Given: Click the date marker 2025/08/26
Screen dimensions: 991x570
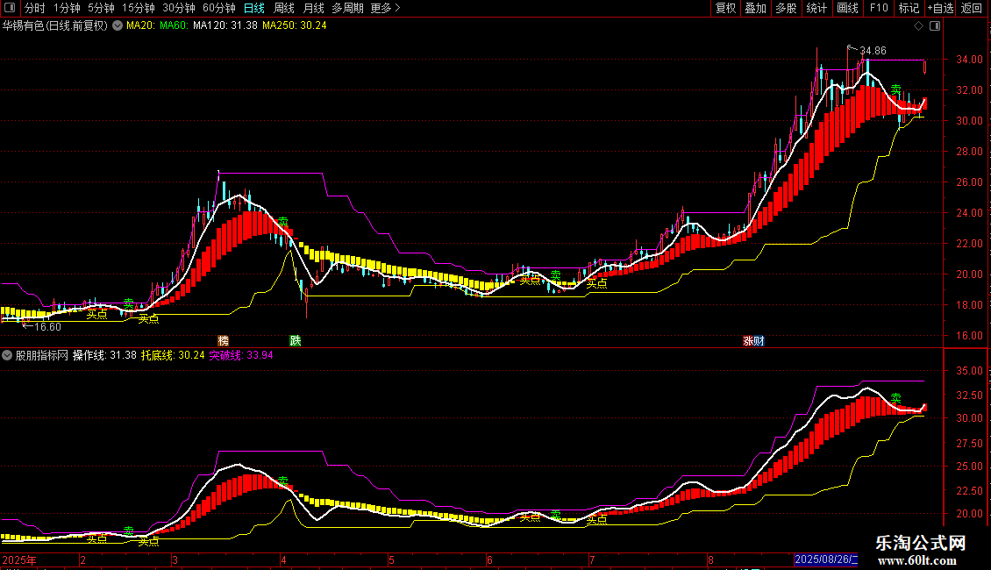Looking at the screenshot, I should pyautogui.click(x=826, y=559).
